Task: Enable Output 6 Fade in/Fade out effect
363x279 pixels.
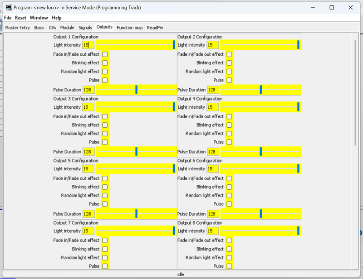Action: coord(229,178)
